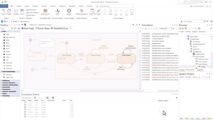Expand the Additional toolbox section

1,81
